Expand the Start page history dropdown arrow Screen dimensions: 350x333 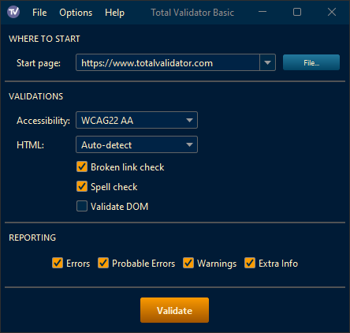click(x=267, y=62)
